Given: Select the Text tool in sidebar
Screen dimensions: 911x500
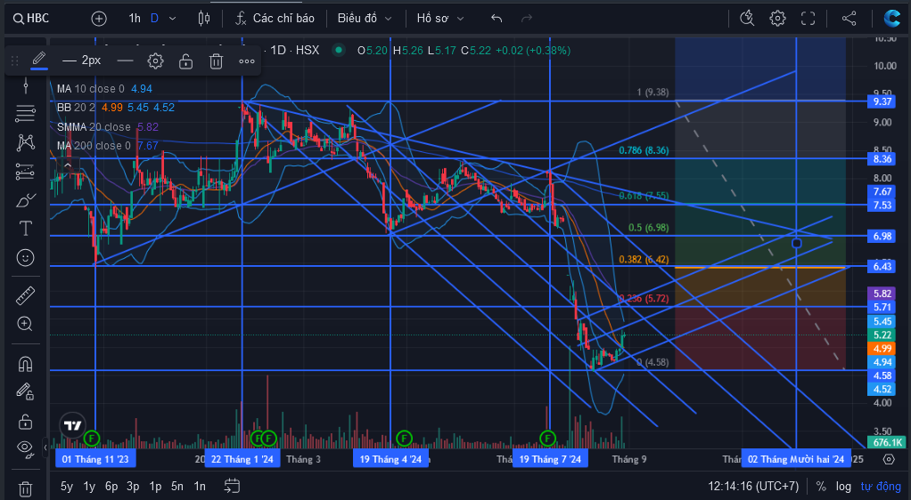Looking at the screenshot, I should (25, 229).
